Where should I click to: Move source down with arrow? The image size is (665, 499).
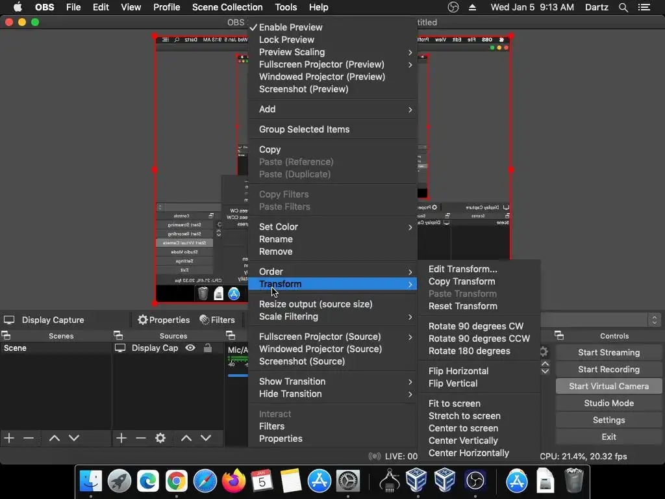206,438
